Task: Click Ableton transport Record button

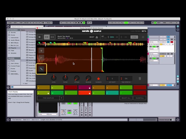Action: tap(81, 23)
